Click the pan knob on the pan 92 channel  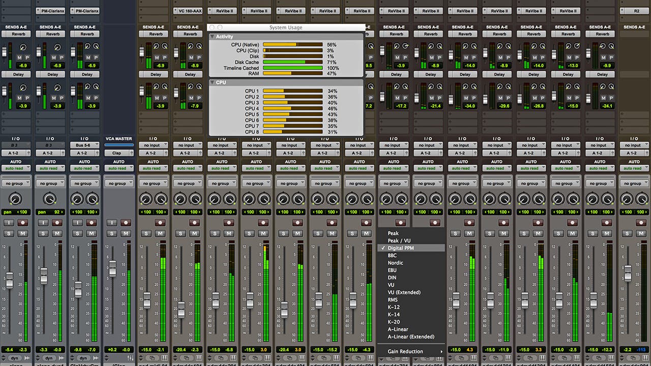[x=50, y=199]
